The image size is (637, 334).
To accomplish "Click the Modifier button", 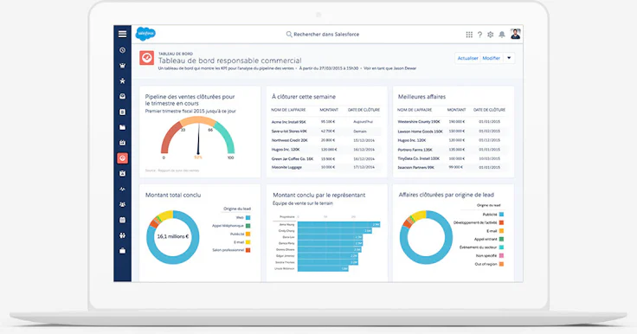I will pyautogui.click(x=491, y=58).
